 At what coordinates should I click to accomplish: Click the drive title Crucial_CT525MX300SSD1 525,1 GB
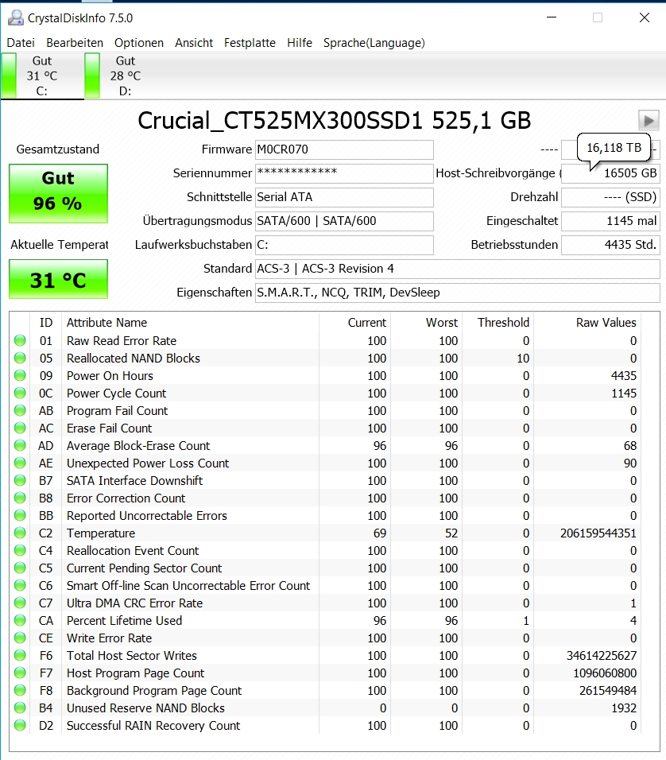(335, 120)
